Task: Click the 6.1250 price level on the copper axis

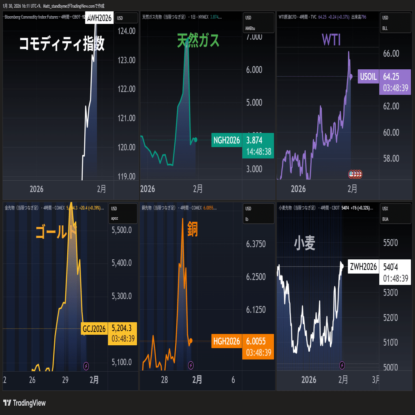Action: (x=256, y=309)
